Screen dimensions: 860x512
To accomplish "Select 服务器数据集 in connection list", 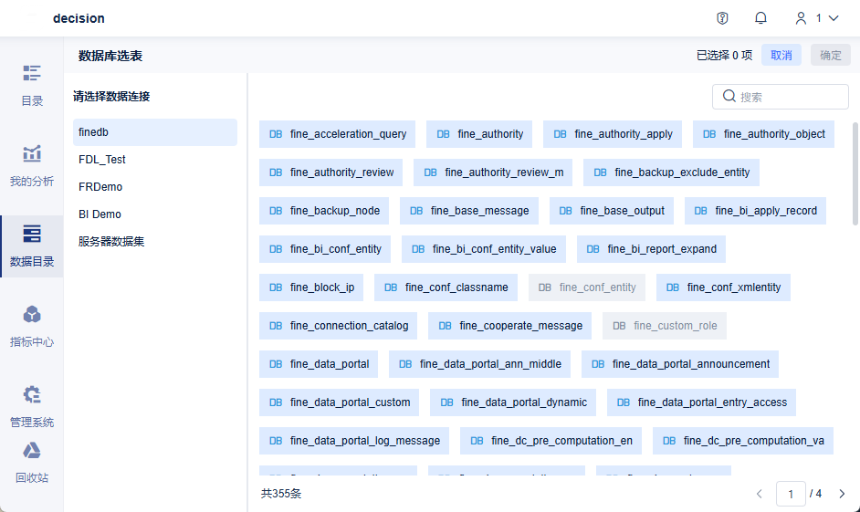I will (155, 242).
